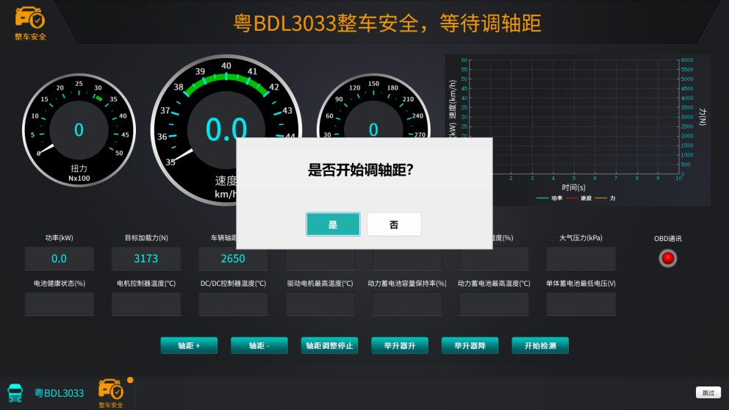Click the 目标加载力(N) field showing 3173

click(x=146, y=259)
